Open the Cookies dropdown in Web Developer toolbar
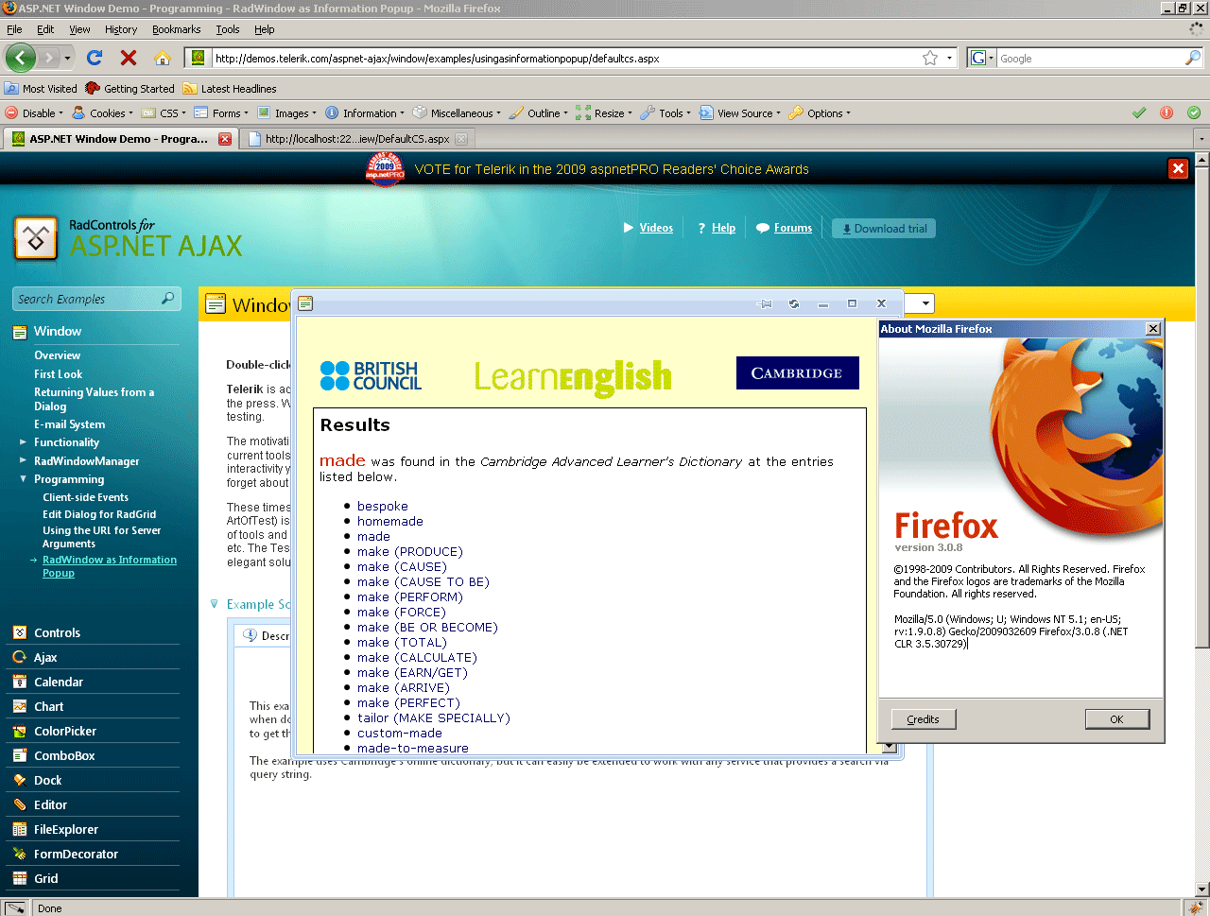1210x916 pixels. pos(103,113)
